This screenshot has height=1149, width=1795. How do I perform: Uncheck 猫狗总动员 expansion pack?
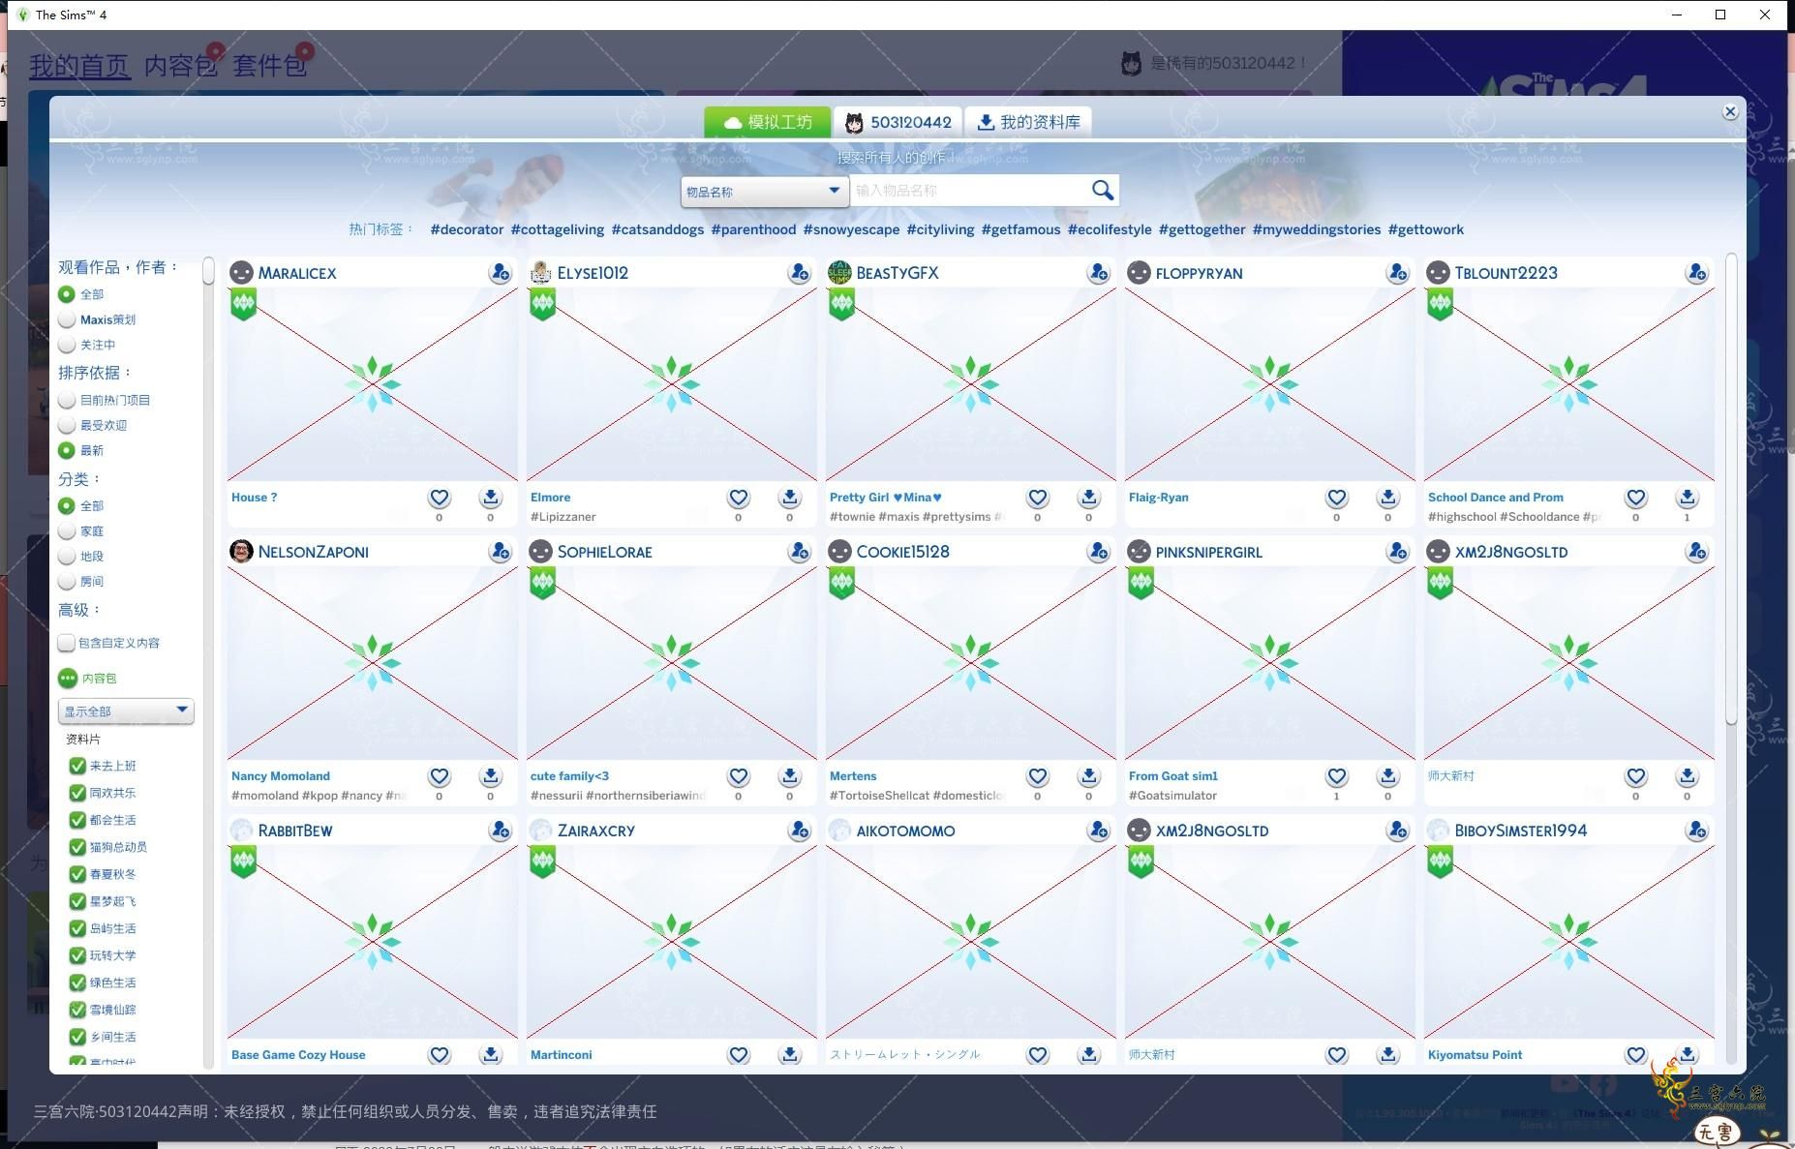pyautogui.click(x=77, y=847)
